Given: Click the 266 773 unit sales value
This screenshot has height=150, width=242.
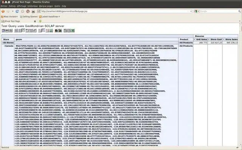Looking at the screenshot, I should pyautogui.click(x=203, y=42).
